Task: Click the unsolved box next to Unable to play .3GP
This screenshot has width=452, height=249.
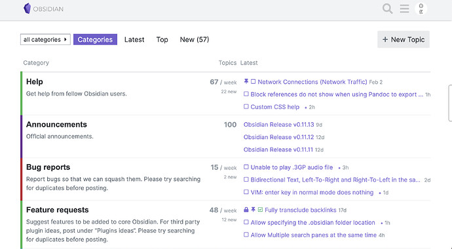Action: coord(246,167)
